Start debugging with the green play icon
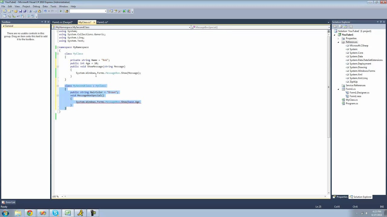 (x=61, y=11)
